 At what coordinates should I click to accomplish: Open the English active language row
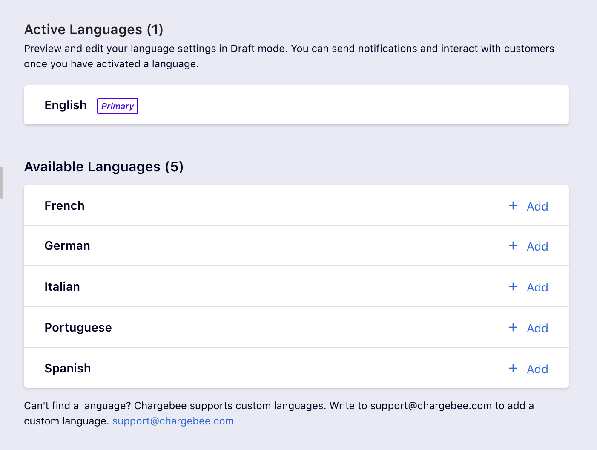pos(296,105)
